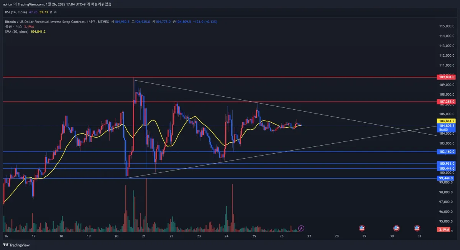Click date 19 on the time axis
Image resolution: width=460 pixels, height=250 pixels.
89,236
